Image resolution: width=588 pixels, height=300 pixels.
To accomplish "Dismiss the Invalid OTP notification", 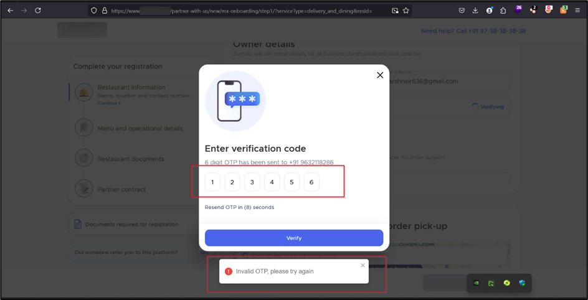I will coord(363,266).
